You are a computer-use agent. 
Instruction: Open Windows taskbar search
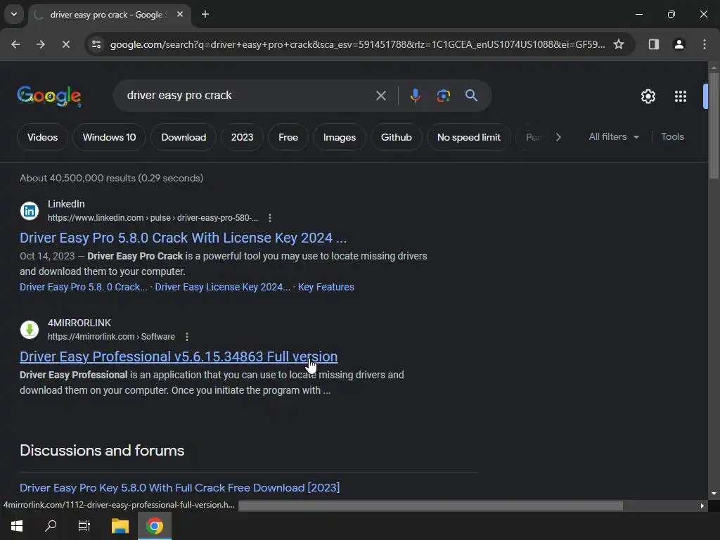pyautogui.click(x=51, y=526)
